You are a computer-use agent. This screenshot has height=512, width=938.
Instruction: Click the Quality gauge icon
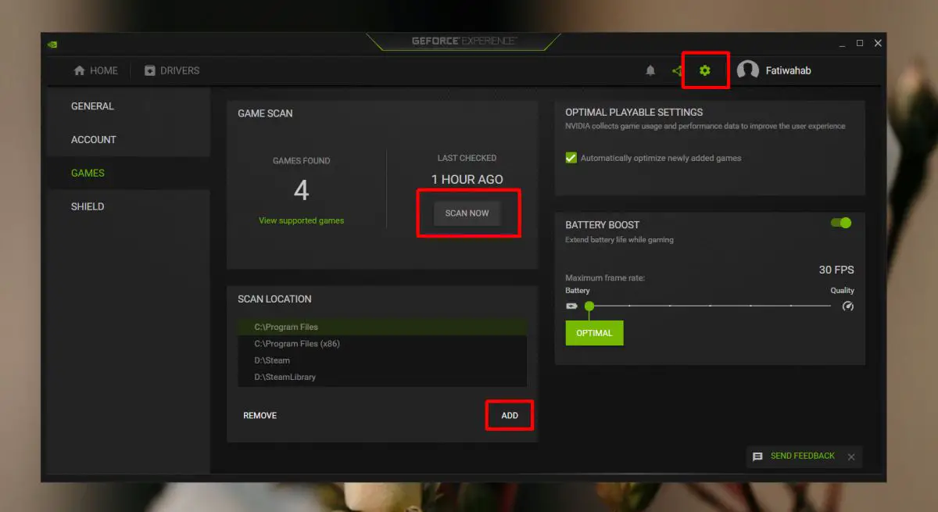point(848,306)
